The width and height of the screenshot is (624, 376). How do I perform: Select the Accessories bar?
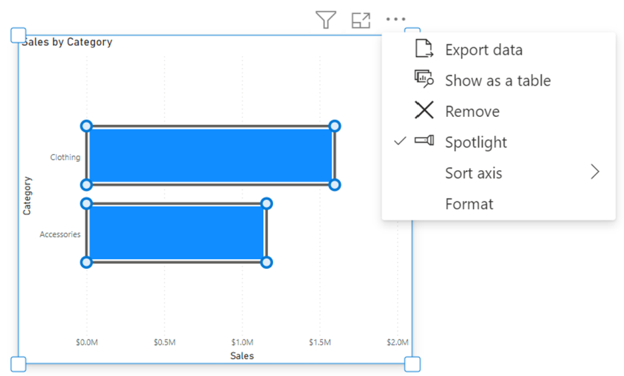coord(176,233)
